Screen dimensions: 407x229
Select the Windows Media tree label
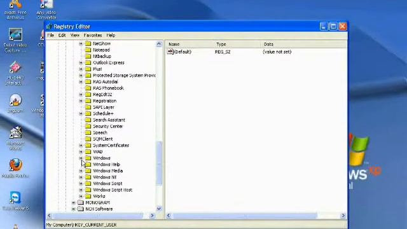point(107,171)
